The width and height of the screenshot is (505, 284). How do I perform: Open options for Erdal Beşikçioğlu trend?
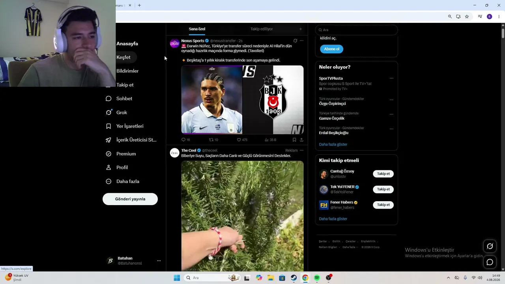[x=391, y=129]
